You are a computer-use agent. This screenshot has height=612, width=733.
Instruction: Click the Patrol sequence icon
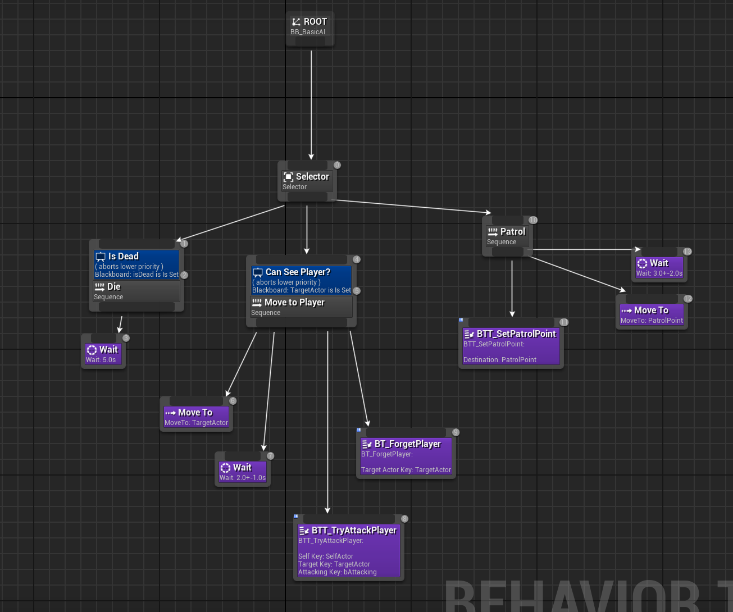(493, 232)
